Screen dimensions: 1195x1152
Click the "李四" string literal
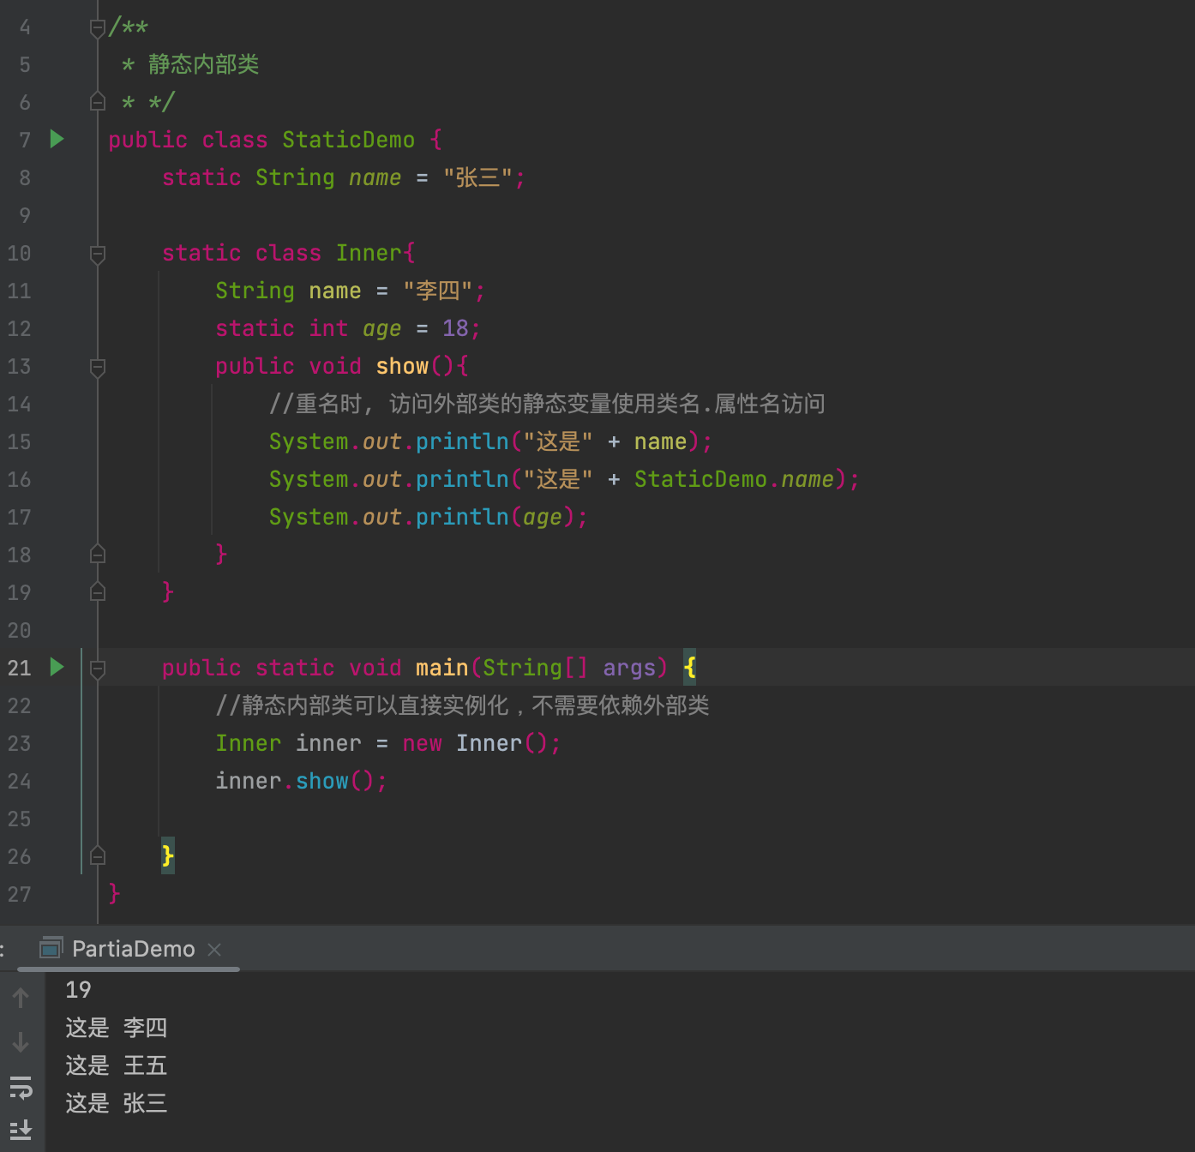click(438, 291)
